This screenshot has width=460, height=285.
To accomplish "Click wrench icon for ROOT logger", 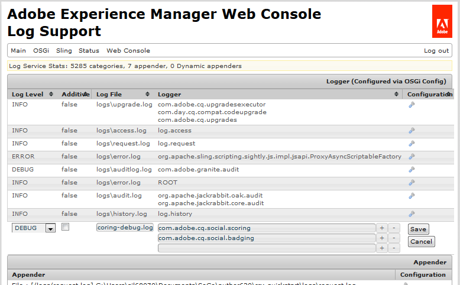I will pyautogui.click(x=412, y=183).
